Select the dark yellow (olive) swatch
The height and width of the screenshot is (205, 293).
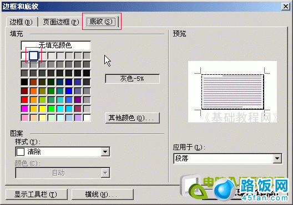coord(42,91)
